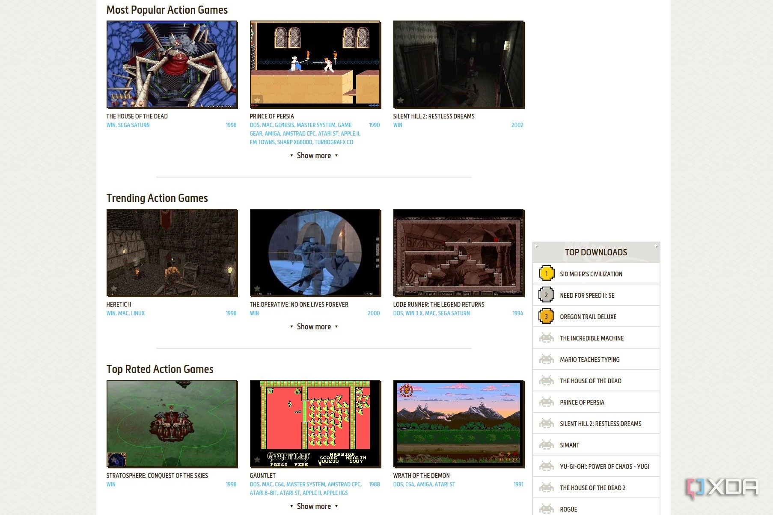The width and height of the screenshot is (773, 515).
Task: Open The House of the Dead screenshot thumbnail
Action: 172,65
